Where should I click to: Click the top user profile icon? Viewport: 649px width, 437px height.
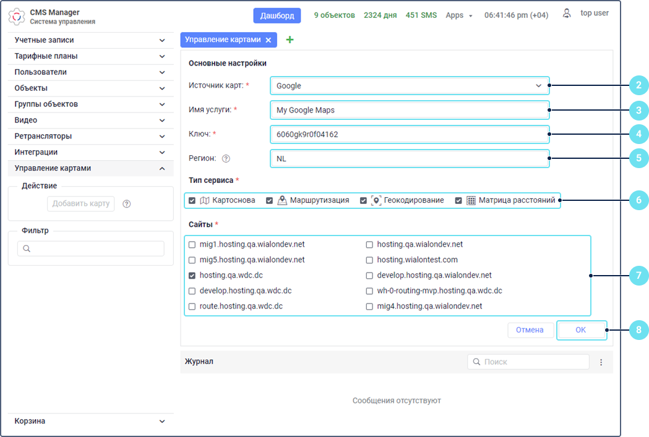pyautogui.click(x=567, y=14)
